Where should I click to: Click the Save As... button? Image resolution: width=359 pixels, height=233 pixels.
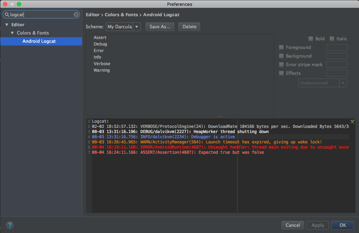pos(160,27)
